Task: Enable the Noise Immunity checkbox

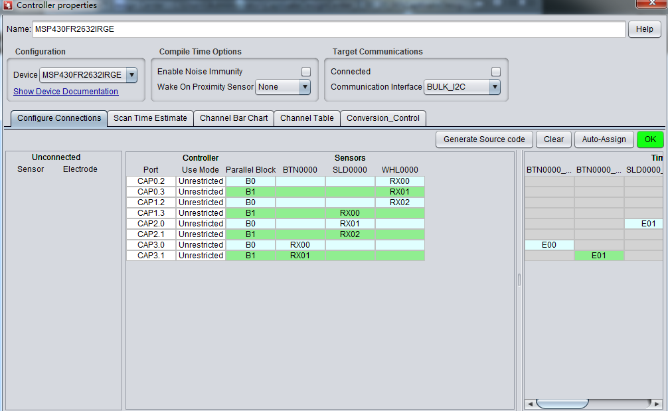Action: pyautogui.click(x=306, y=72)
